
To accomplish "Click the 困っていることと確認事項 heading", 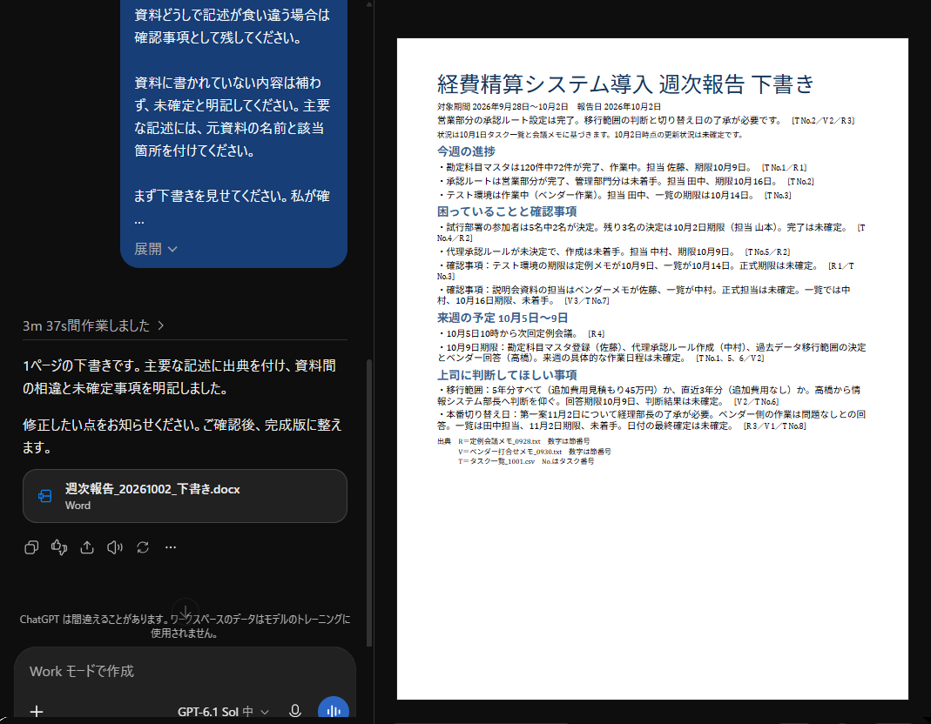I will pos(507,211).
